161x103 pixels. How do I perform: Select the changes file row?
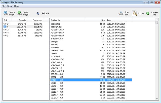pyautogui.click(x=91, y=42)
